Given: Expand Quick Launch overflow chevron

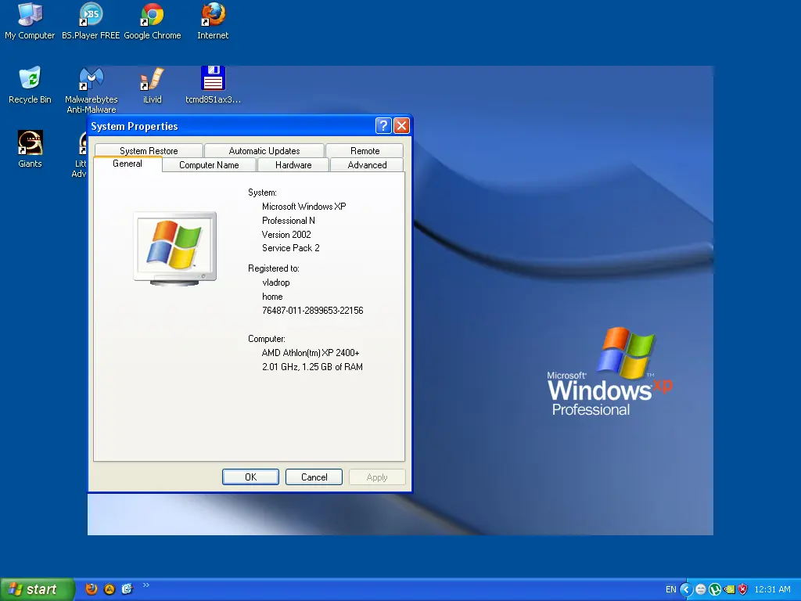Looking at the screenshot, I should 145,585.
